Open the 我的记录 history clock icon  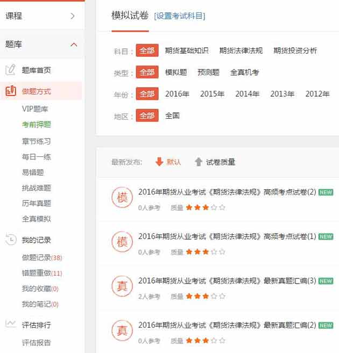[x=10, y=240]
